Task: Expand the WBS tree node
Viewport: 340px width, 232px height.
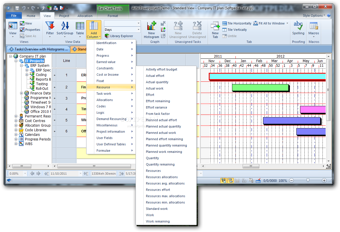Action: pyautogui.click(x=16, y=144)
